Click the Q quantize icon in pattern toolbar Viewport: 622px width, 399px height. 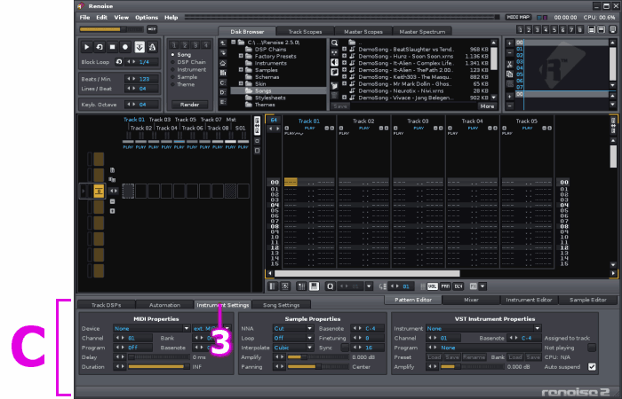click(330, 286)
